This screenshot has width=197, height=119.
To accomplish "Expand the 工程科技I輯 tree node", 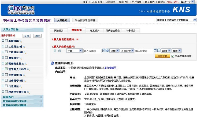I will click(3, 46).
